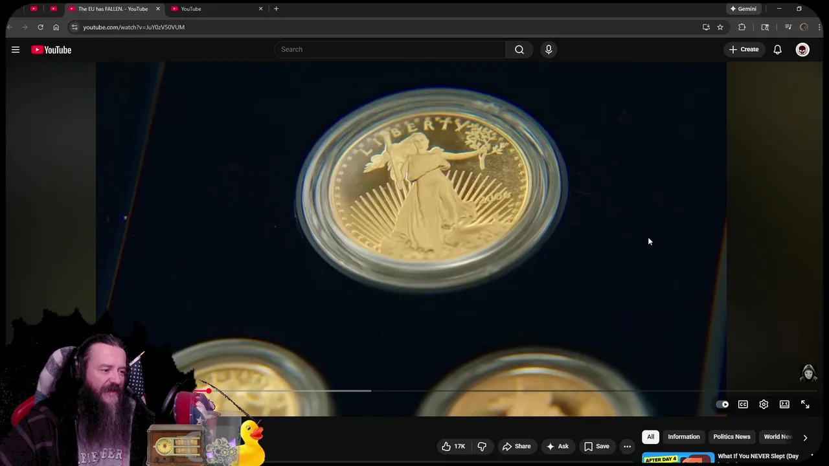Open Google Lens search icon in toolbar
829x466 pixels.
tap(765, 27)
